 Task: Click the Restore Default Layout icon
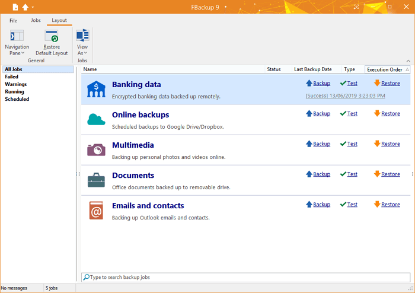pyautogui.click(x=52, y=37)
